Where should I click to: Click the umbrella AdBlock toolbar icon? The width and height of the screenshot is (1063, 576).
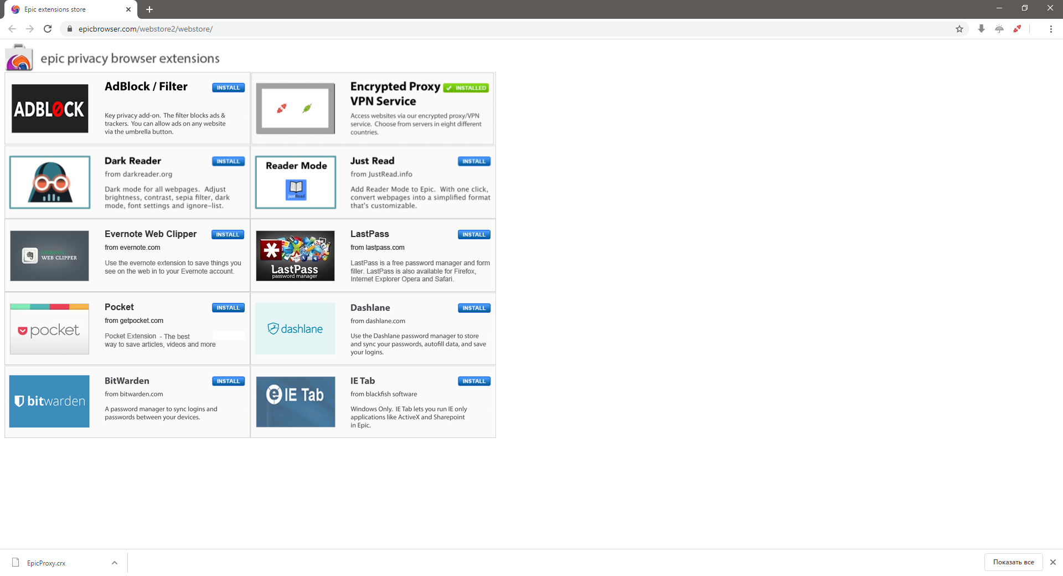point(999,29)
